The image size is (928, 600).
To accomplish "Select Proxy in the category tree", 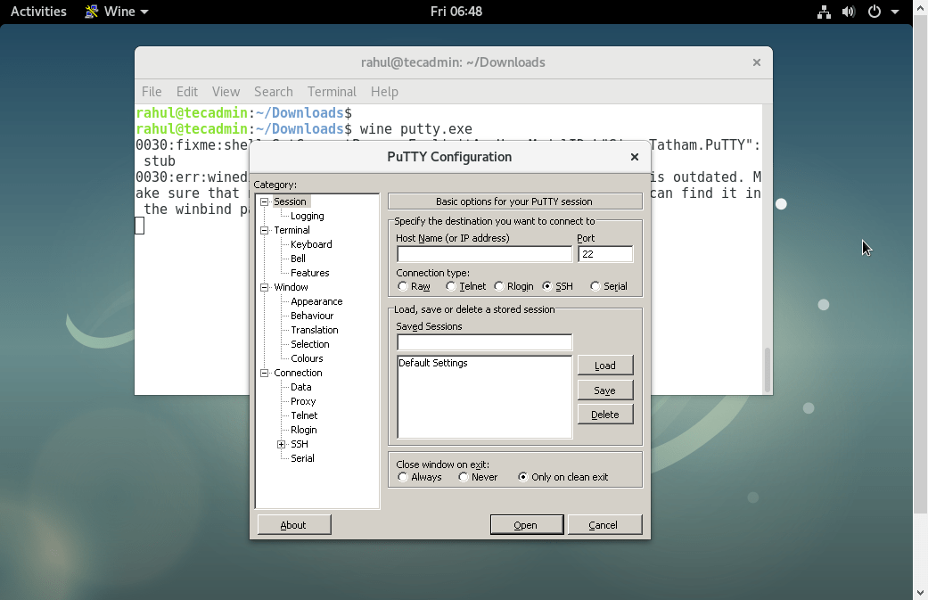I will click(x=302, y=401).
